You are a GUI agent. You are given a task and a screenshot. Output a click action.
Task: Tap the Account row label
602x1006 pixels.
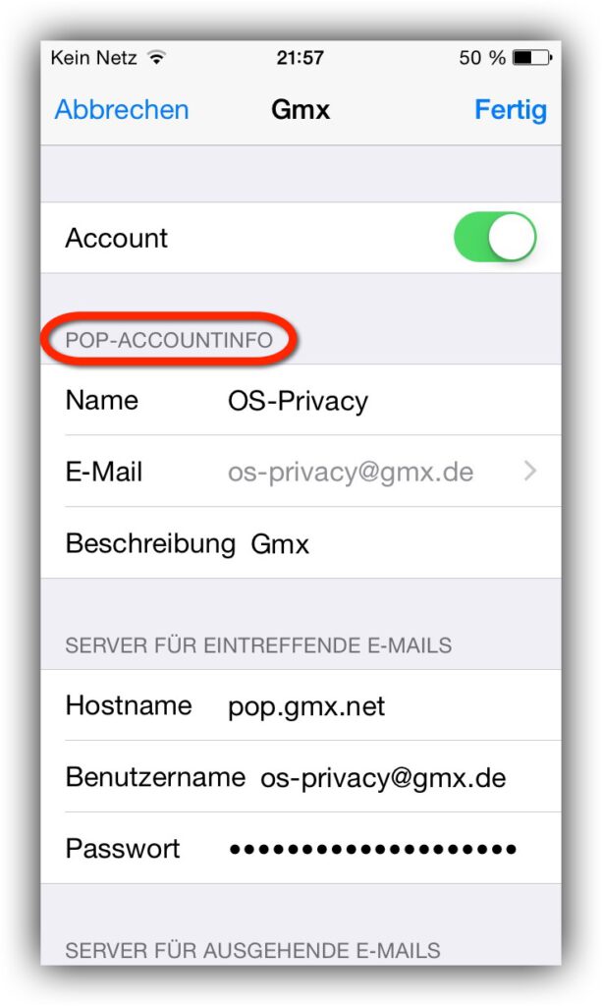point(116,238)
